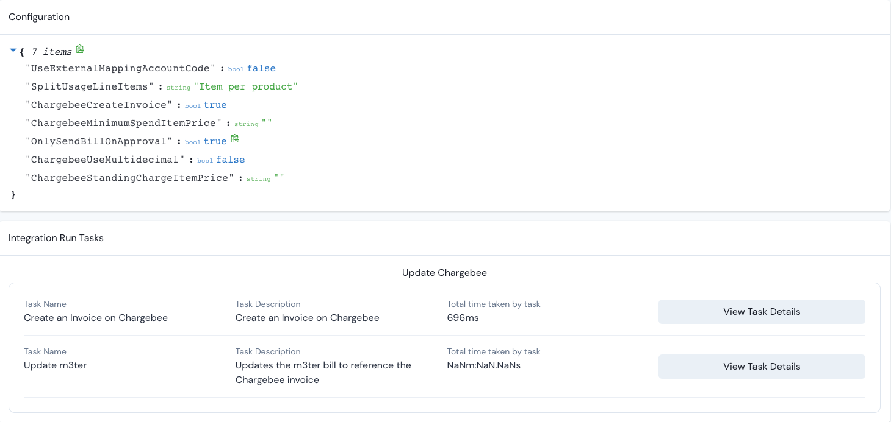Copy the whole configuration JSON object
Image resolution: width=891 pixels, height=422 pixels.
click(80, 50)
